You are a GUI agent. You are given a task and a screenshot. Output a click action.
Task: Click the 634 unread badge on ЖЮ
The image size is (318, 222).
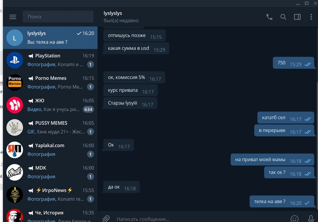click(88, 109)
